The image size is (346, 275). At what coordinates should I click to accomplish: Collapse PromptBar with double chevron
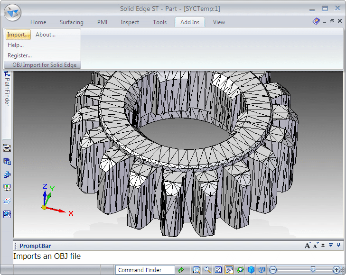[323, 245]
